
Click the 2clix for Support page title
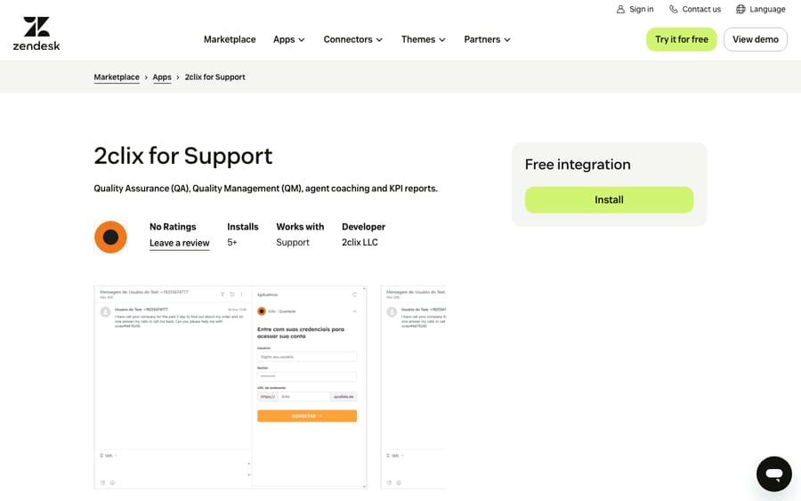pyautogui.click(x=183, y=156)
